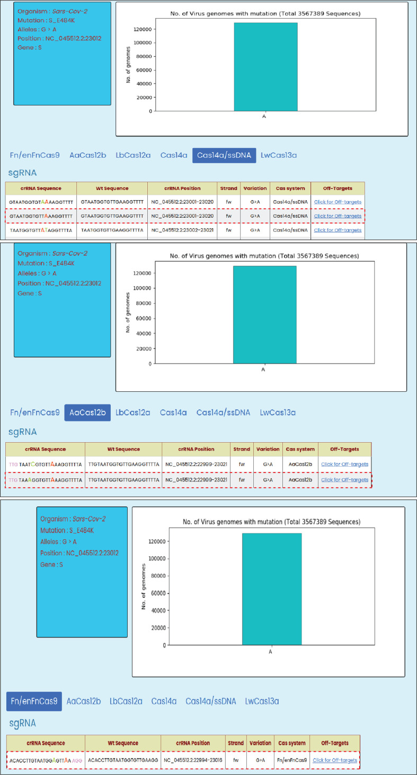Select crRNA cell TTG TAATCGTGTTAAAGGTTTTA

point(46,464)
